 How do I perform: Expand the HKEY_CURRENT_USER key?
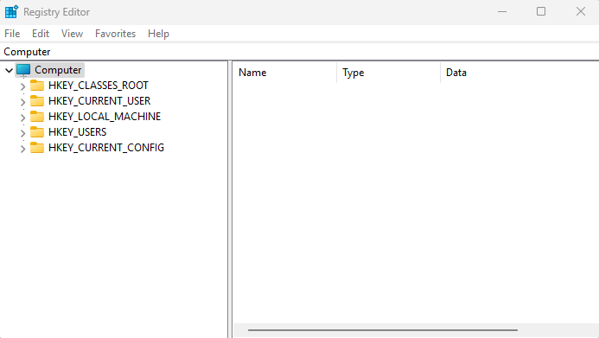pyautogui.click(x=23, y=102)
